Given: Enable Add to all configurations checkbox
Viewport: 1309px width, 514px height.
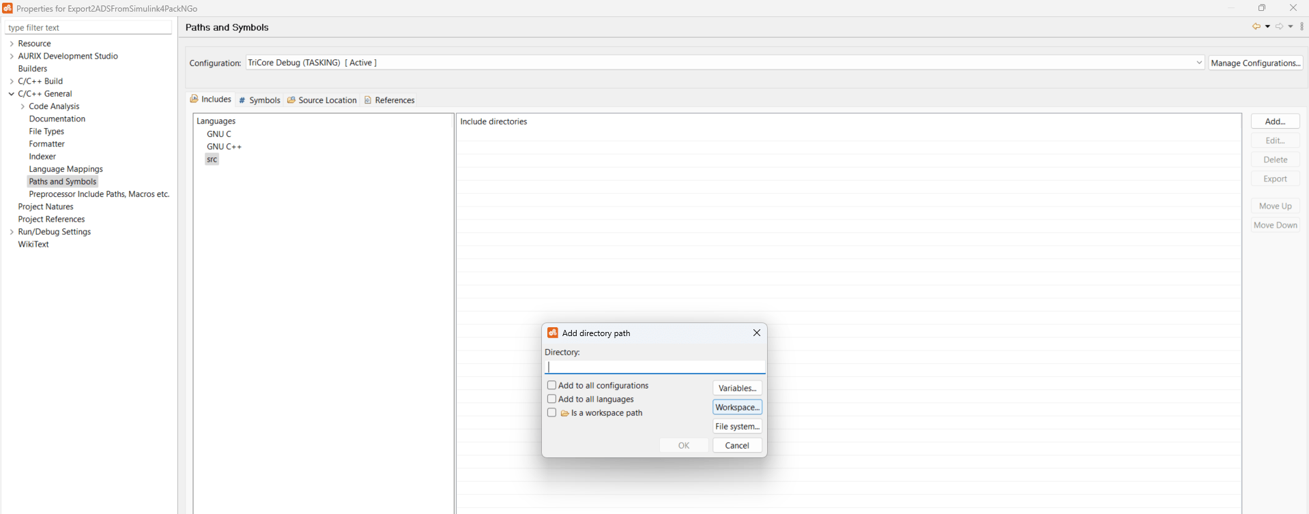Looking at the screenshot, I should [551, 385].
